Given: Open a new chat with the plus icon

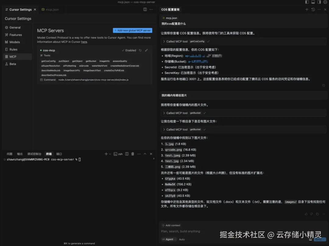Looking at the screenshot, I should pyautogui.click(x=307, y=9).
